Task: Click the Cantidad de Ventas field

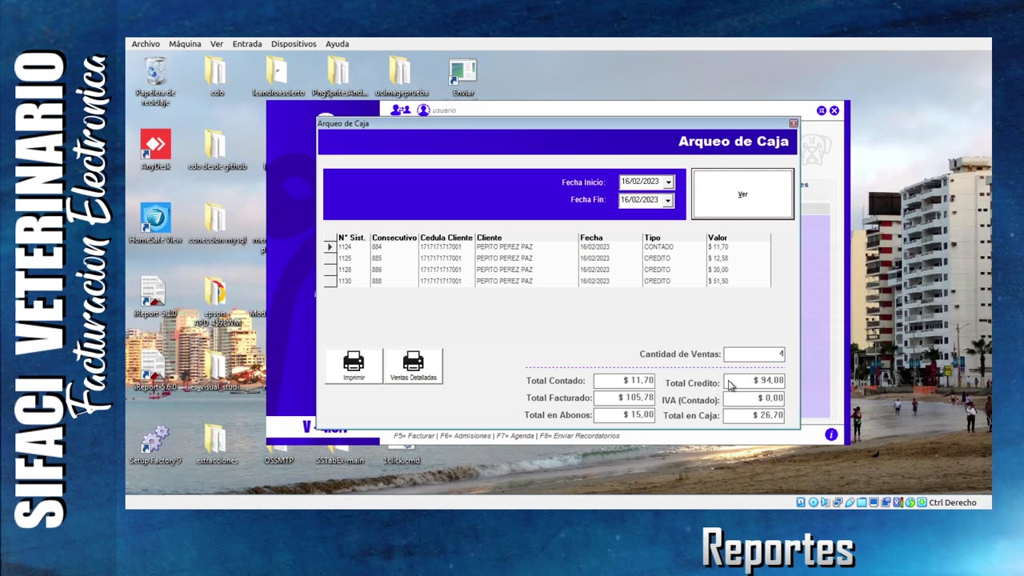Action: (754, 354)
